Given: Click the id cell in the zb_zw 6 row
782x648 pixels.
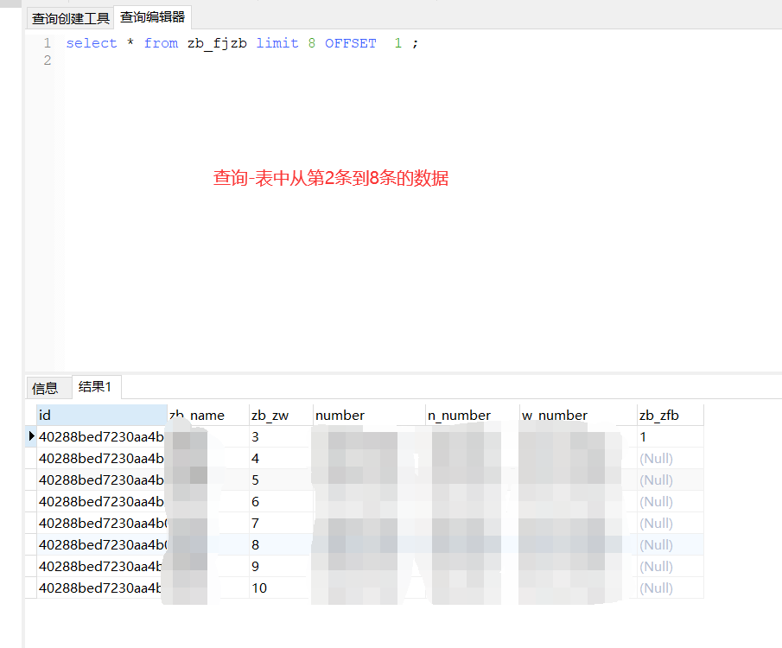Looking at the screenshot, I should [x=102, y=501].
